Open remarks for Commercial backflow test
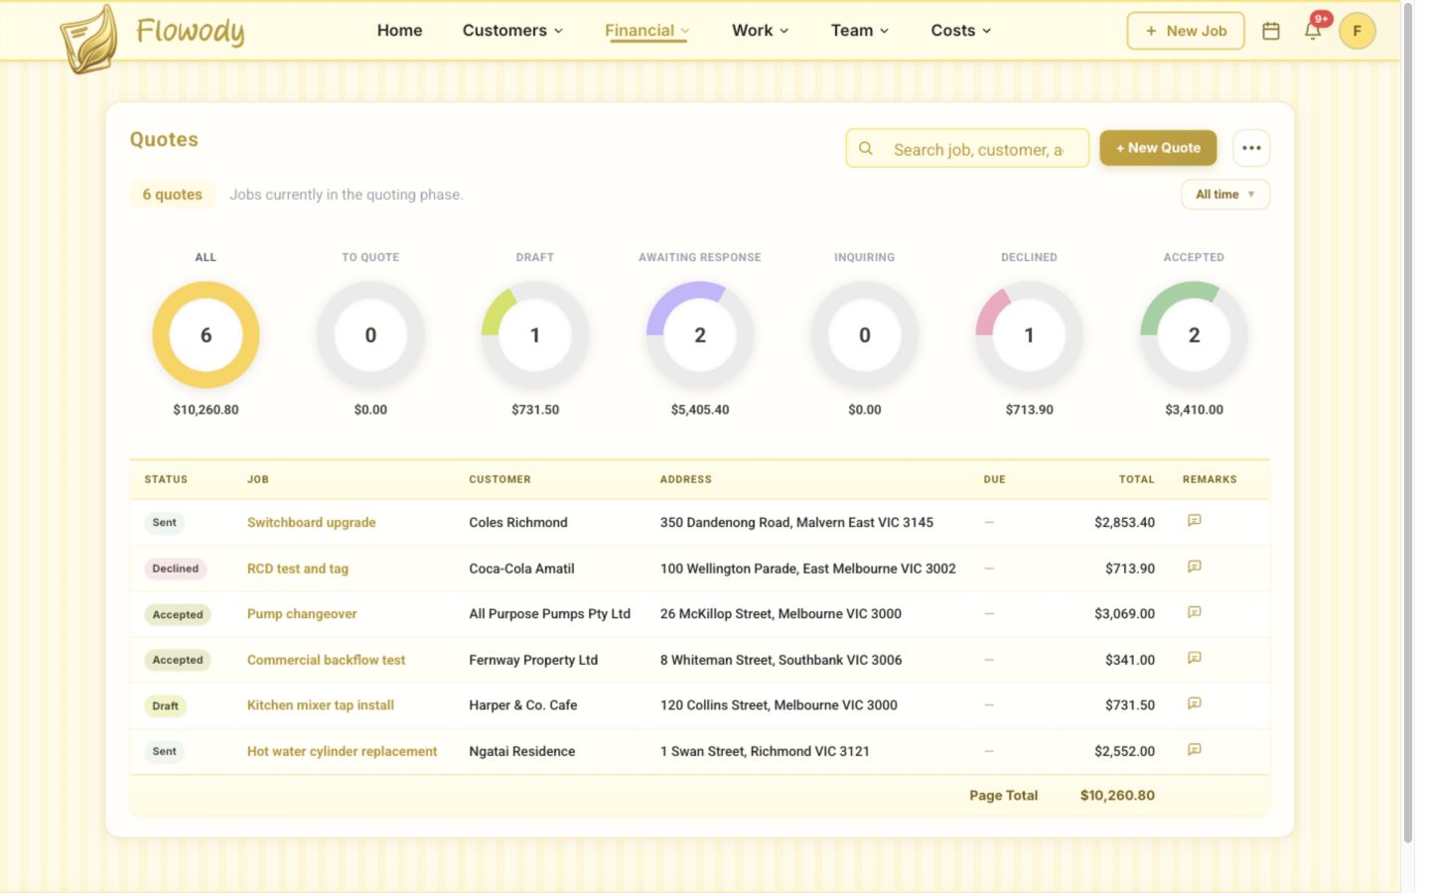The height and width of the screenshot is (893, 1430). point(1195,658)
